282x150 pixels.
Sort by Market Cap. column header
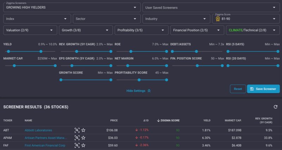233,120
